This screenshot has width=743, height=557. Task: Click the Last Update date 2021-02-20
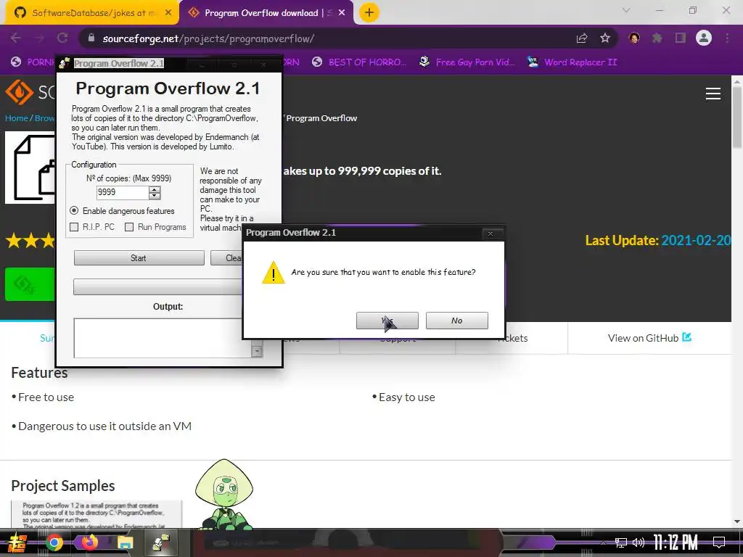tap(696, 241)
